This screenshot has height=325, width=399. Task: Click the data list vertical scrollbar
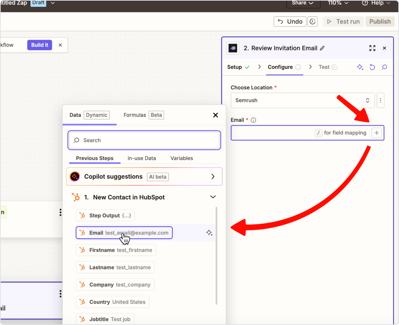[x=217, y=255]
